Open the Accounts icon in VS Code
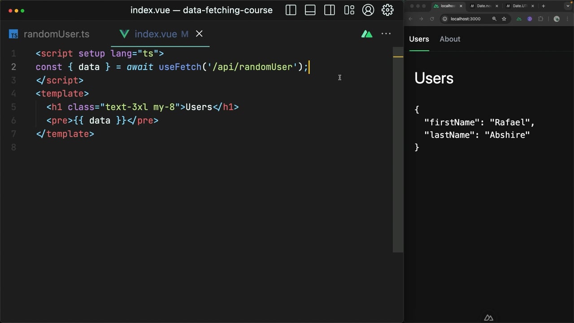 point(368,10)
